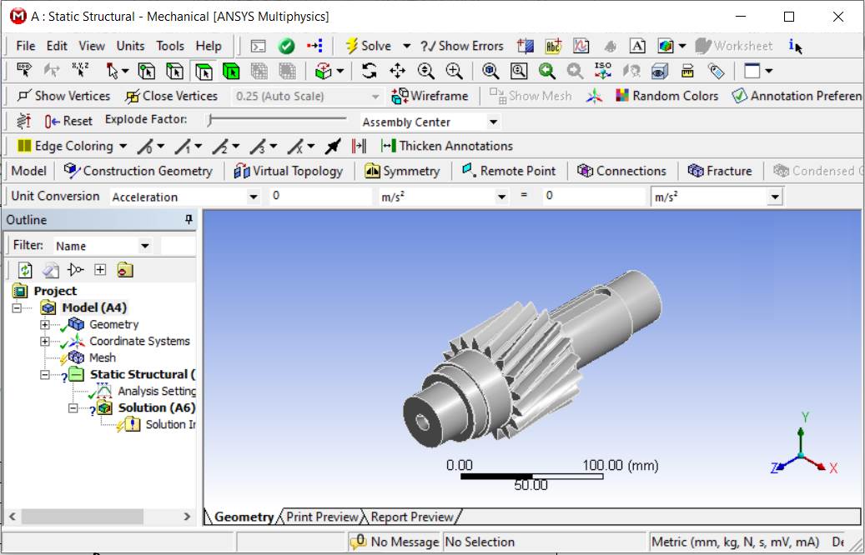This screenshot has height=555, width=865.
Task: Click the chart icon beside the Abc icon
Action: tap(581, 47)
